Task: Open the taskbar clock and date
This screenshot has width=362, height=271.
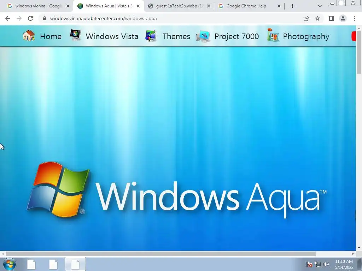Action: pyautogui.click(x=344, y=264)
